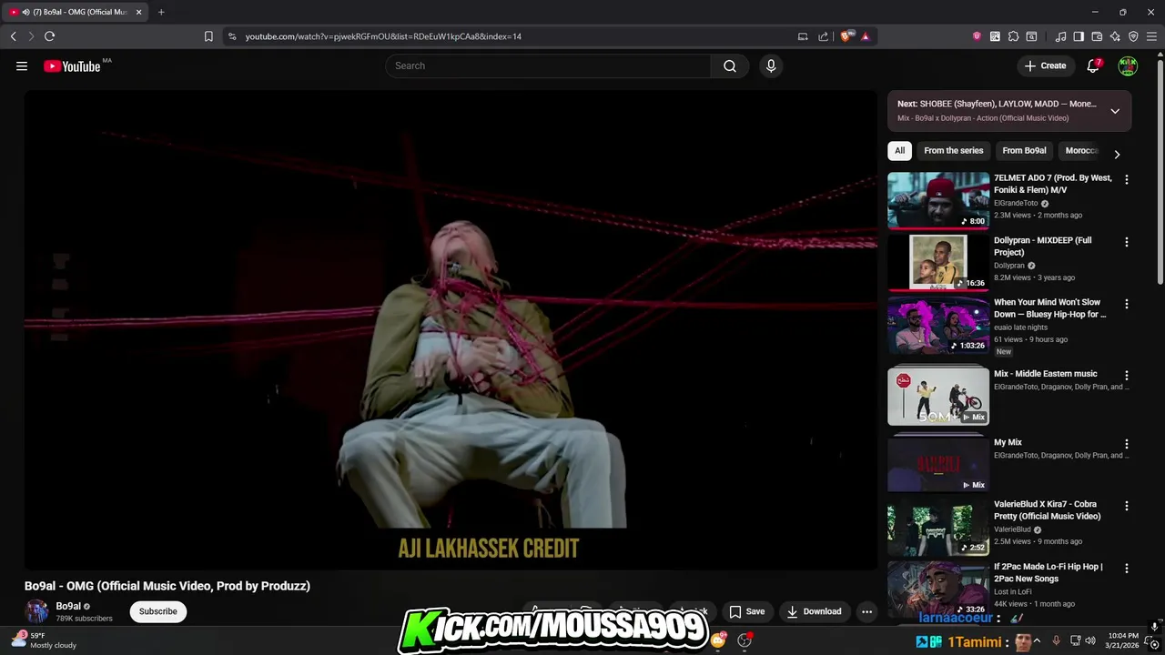Go to the YouTube home logo
Viewport: 1165px width, 655px height.
(x=72, y=65)
